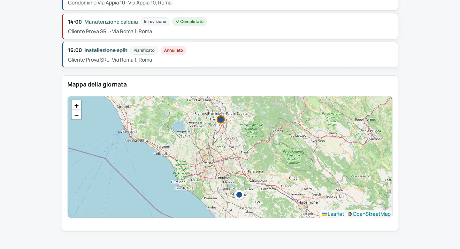460x249 pixels.
Task: Click the In revisione status badge
Action: pos(155,22)
